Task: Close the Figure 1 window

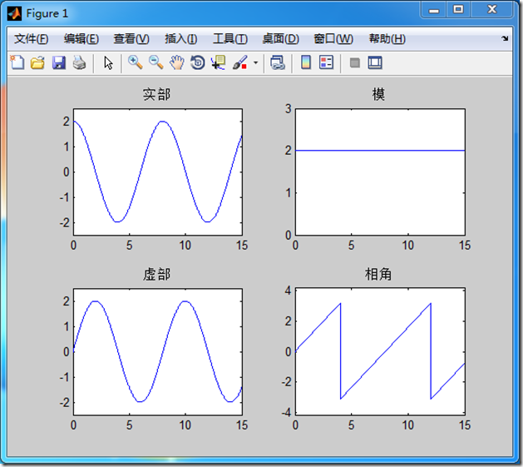Action: [x=491, y=10]
